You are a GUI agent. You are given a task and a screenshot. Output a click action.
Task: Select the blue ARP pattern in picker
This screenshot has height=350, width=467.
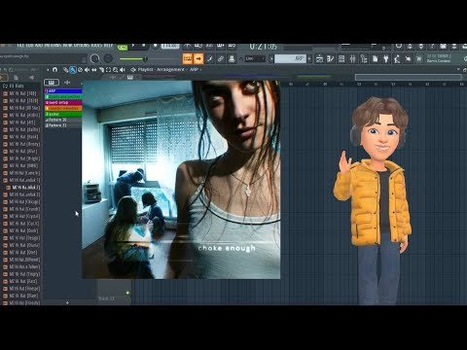pos(63,91)
